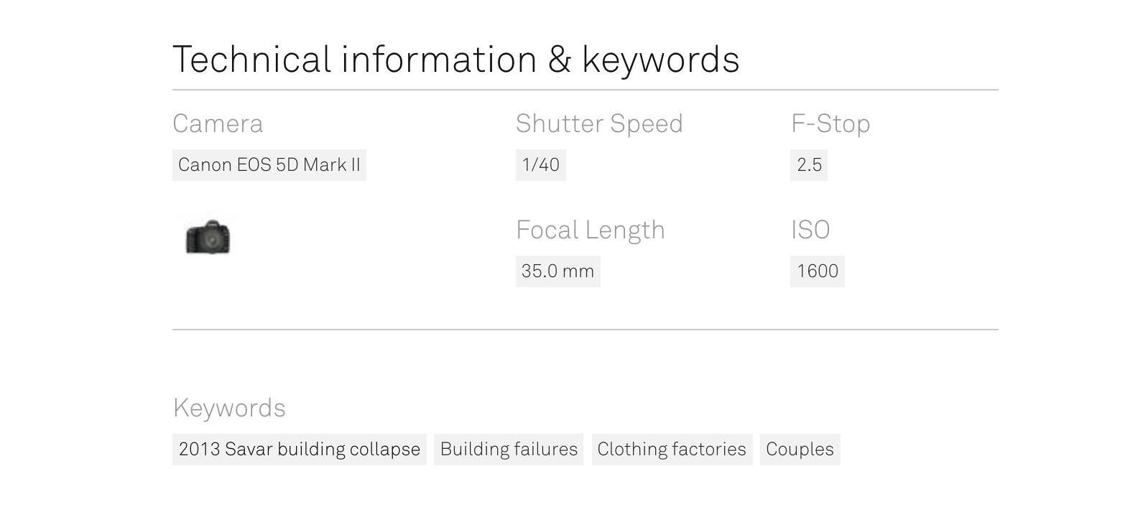
Task: Open the 2013 Savar building collapse keyword
Action: pos(299,450)
